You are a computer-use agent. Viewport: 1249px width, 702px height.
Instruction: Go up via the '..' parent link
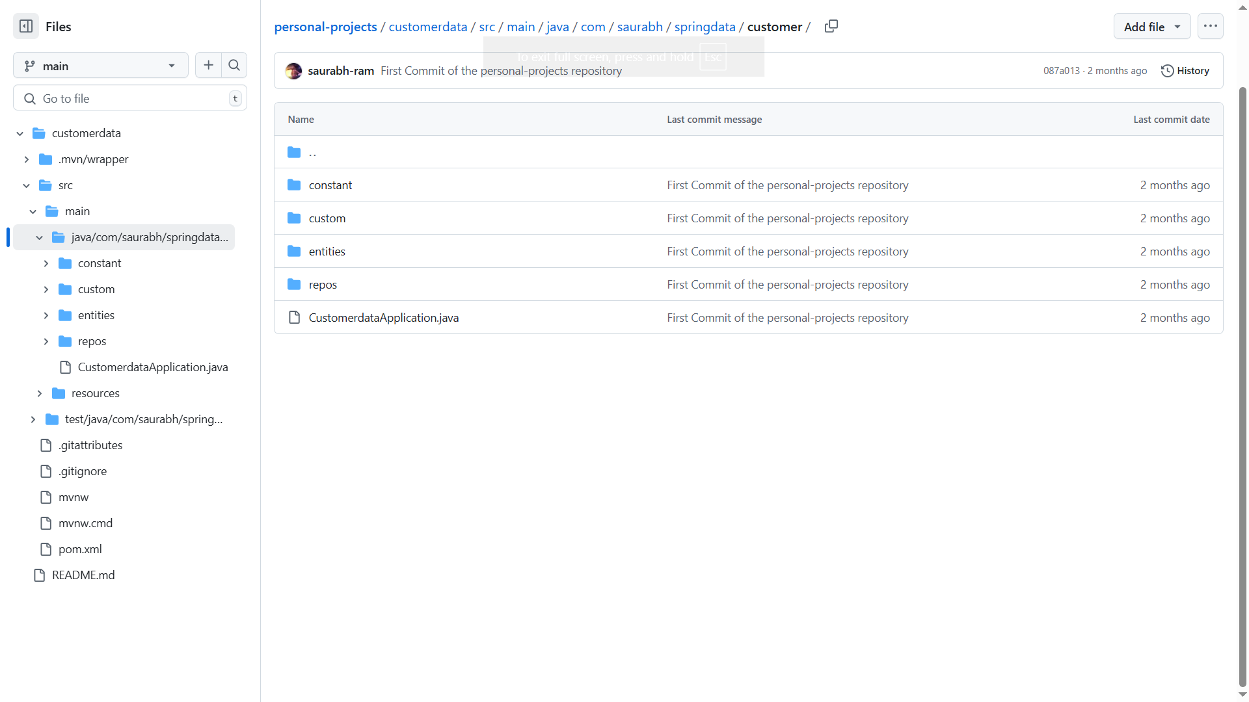point(313,152)
